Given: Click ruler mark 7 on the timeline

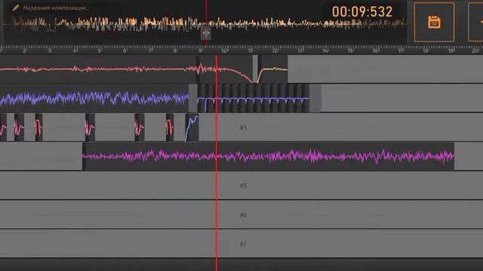Looking at the screenshot, I should pos(149,50).
